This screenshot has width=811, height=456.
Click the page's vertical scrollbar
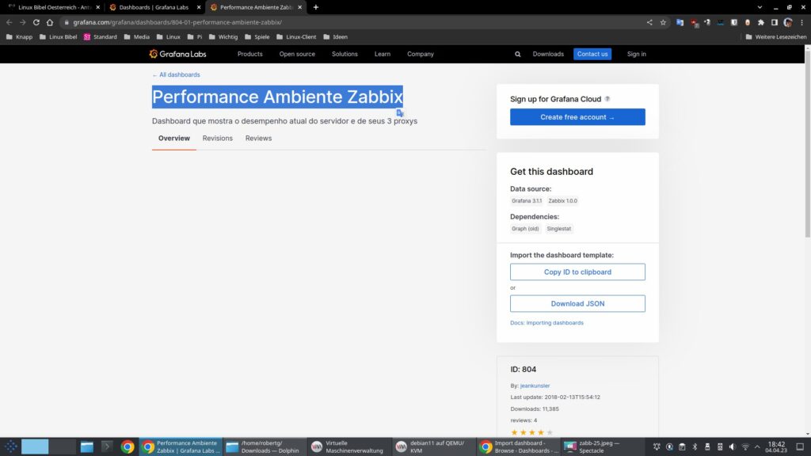807,142
